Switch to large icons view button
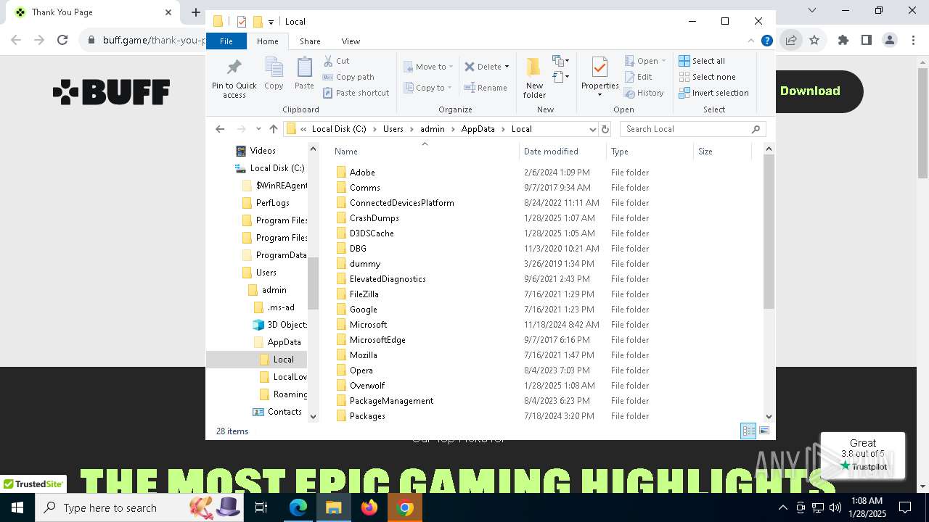The height and width of the screenshot is (522, 929). (x=764, y=431)
